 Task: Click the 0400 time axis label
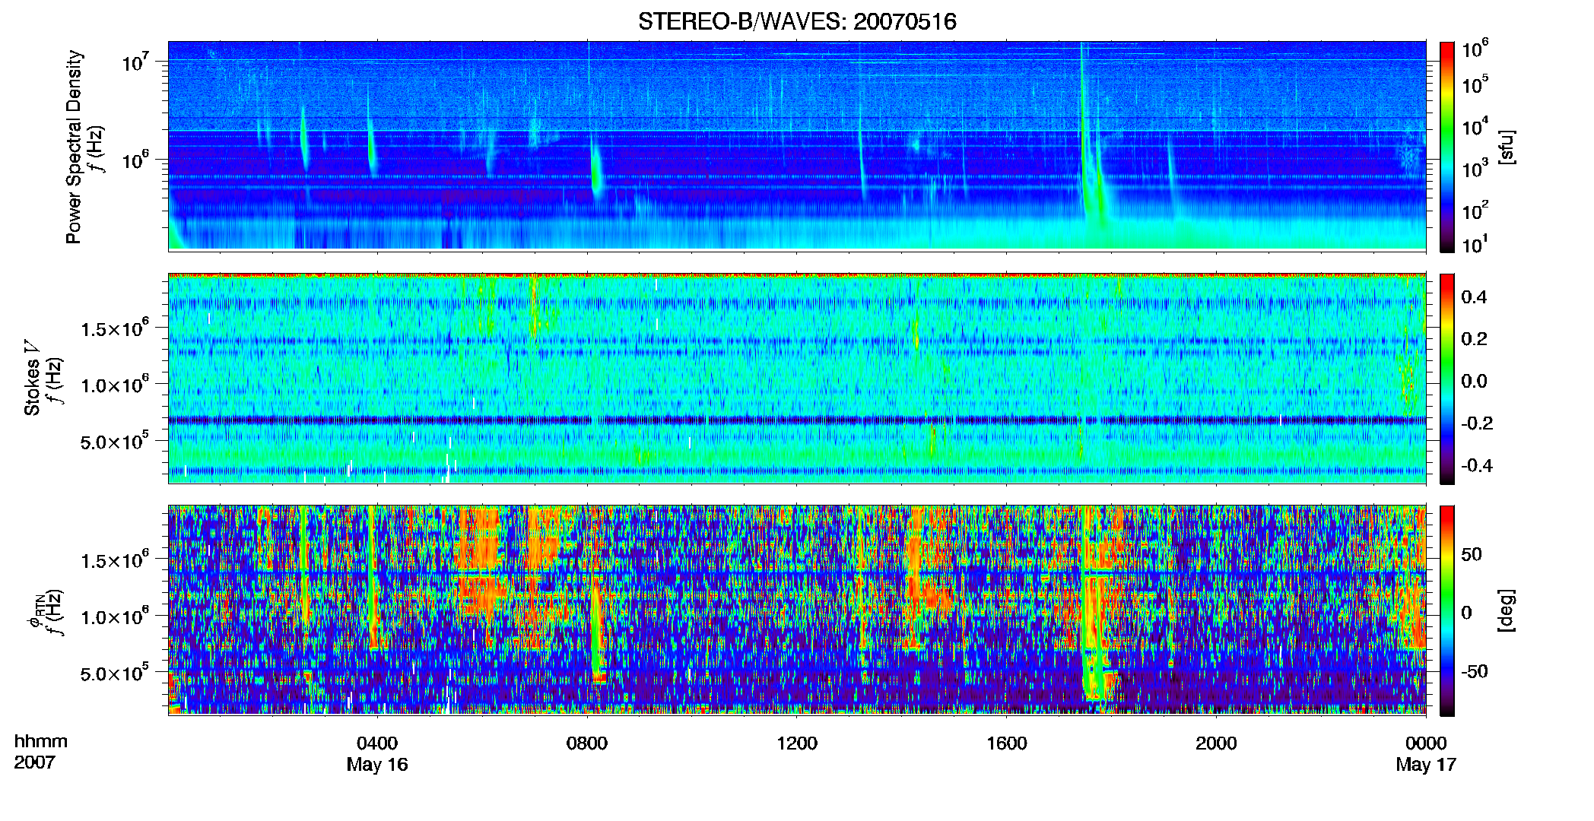coord(377,743)
